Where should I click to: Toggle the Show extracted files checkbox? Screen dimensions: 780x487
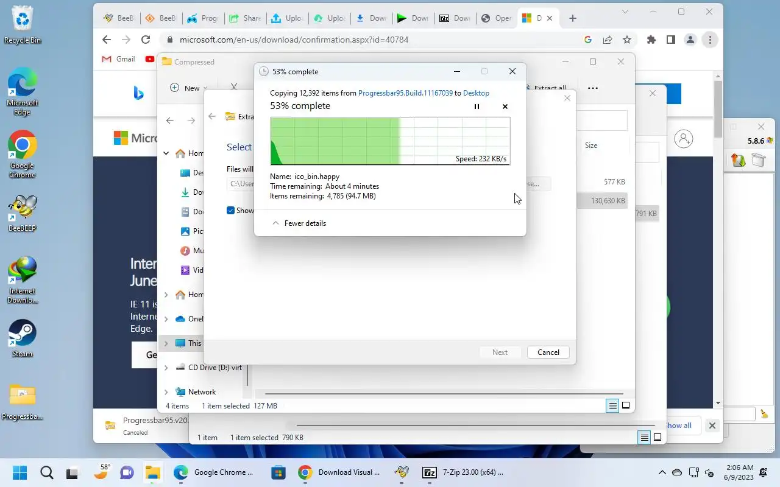tap(230, 211)
